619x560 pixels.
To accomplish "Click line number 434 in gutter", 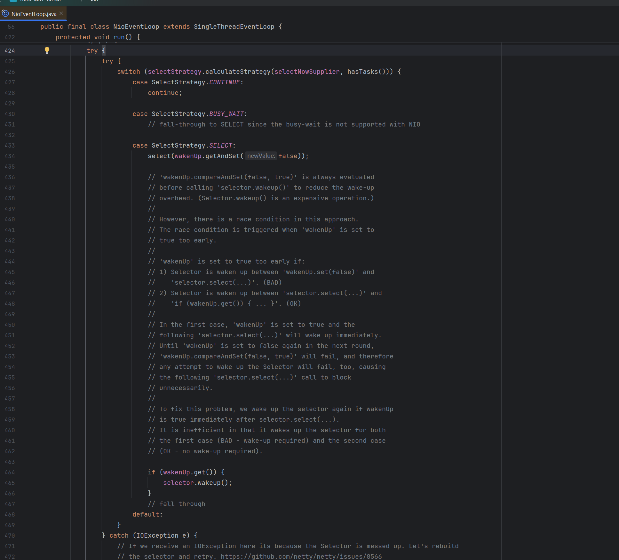I will (x=10, y=156).
